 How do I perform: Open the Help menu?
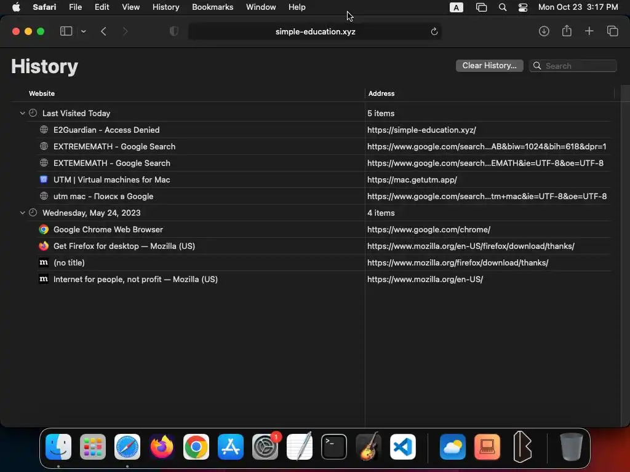[x=297, y=7]
